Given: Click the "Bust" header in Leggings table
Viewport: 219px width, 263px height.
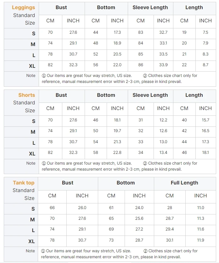Looking at the screenshot, I should coord(61,8).
